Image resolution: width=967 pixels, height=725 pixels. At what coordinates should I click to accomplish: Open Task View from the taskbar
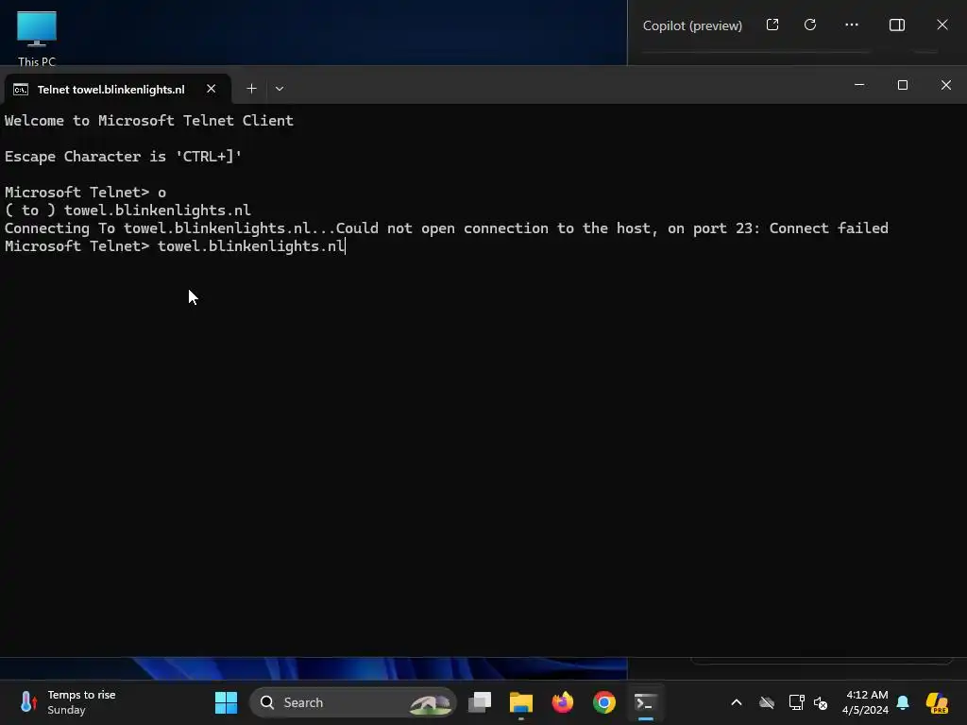479,702
